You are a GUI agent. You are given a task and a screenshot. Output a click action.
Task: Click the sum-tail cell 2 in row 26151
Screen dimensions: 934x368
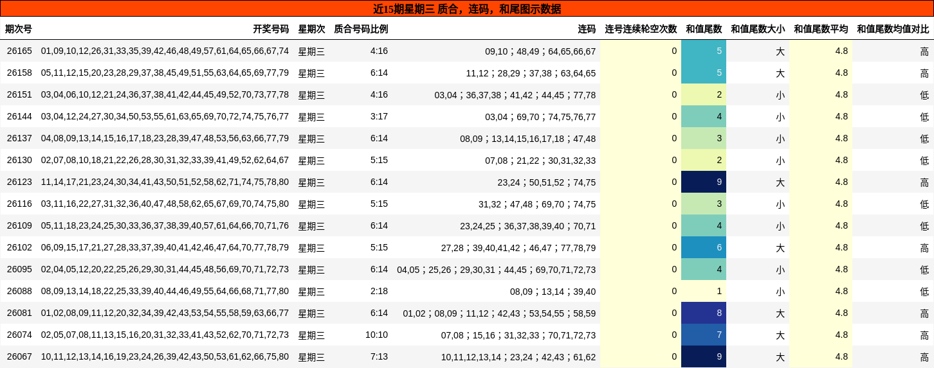704,94
